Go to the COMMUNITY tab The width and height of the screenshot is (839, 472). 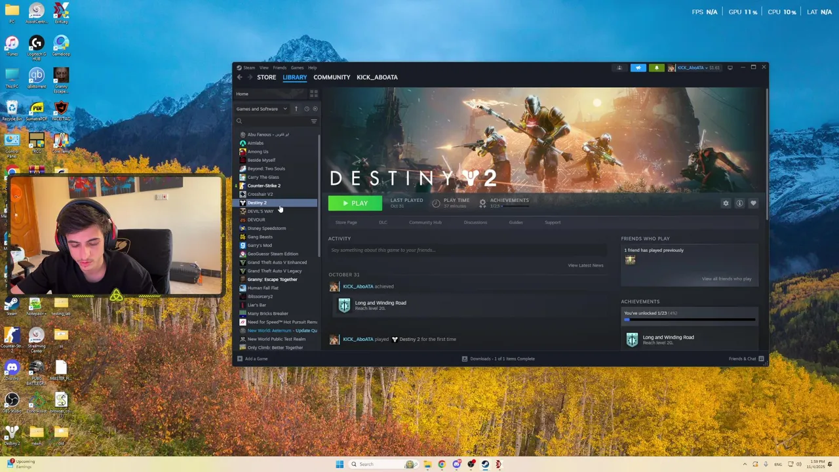pos(332,77)
